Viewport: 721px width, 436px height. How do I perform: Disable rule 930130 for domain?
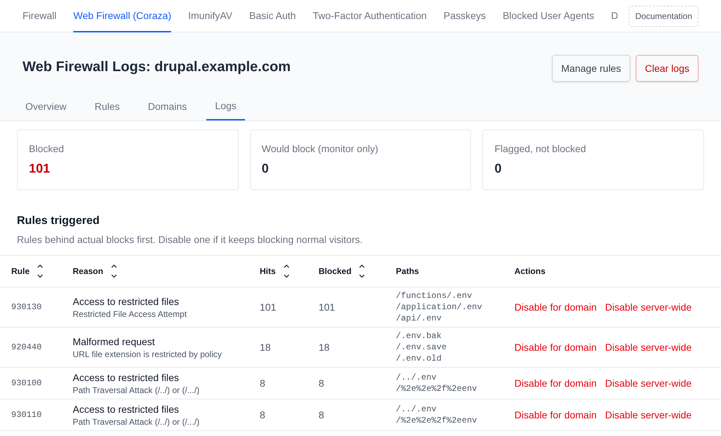pyautogui.click(x=555, y=307)
